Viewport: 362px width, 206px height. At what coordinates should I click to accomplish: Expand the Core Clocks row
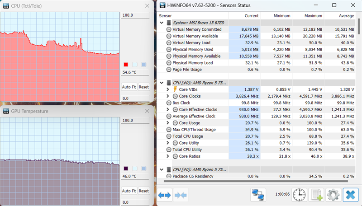[168, 96]
